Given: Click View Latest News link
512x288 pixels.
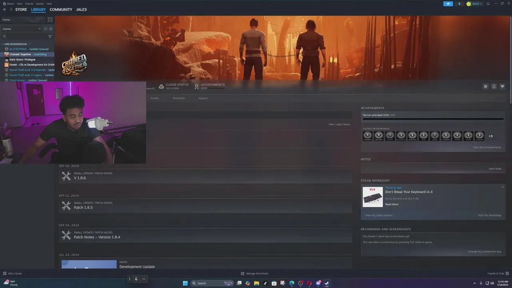Looking at the screenshot, I should [339, 124].
